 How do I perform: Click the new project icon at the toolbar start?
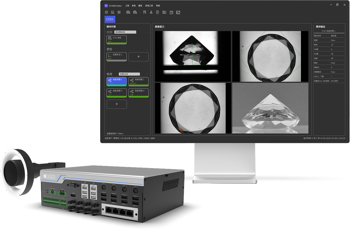[106, 12]
